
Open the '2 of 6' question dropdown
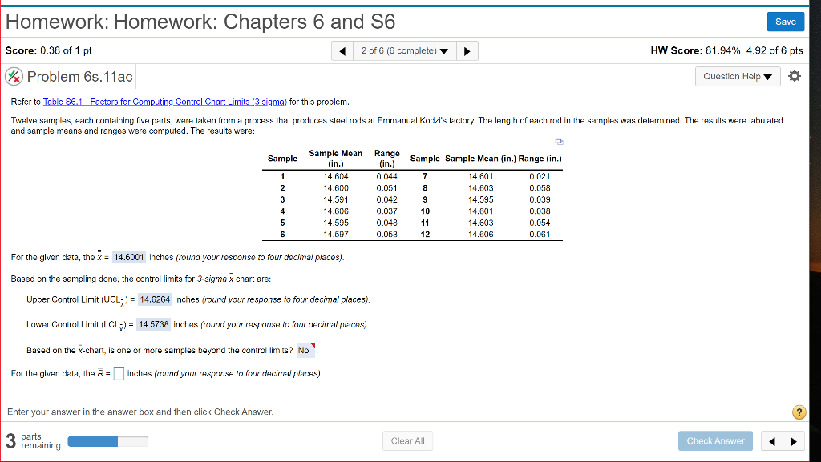pyautogui.click(x=404, y=50)
